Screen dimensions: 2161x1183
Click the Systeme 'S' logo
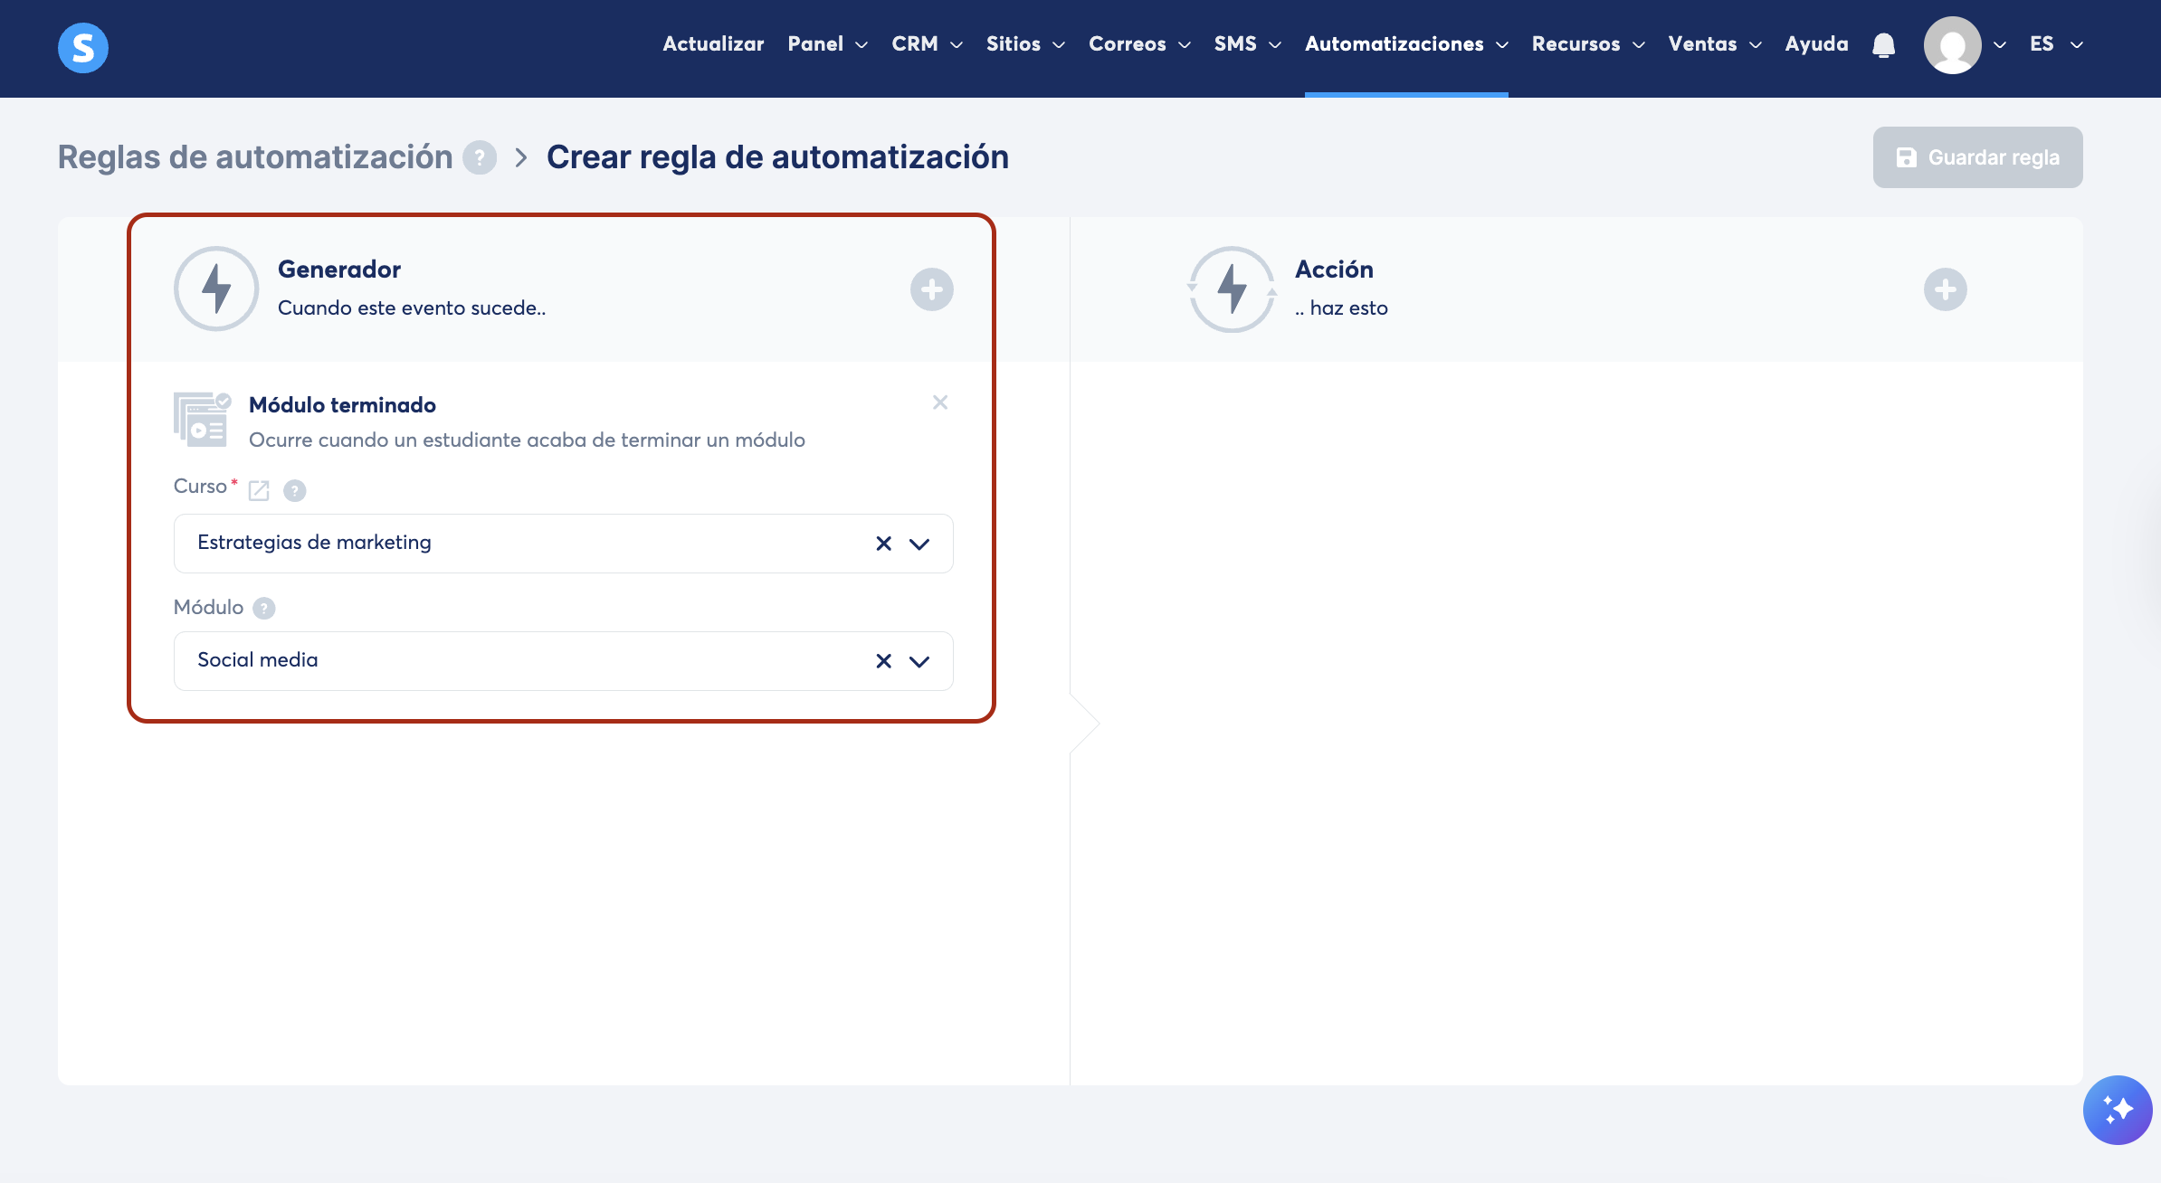click(82, 47)
